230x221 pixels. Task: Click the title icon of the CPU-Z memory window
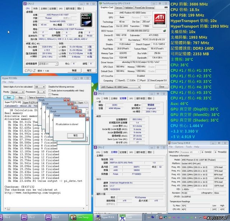[95, 94]
